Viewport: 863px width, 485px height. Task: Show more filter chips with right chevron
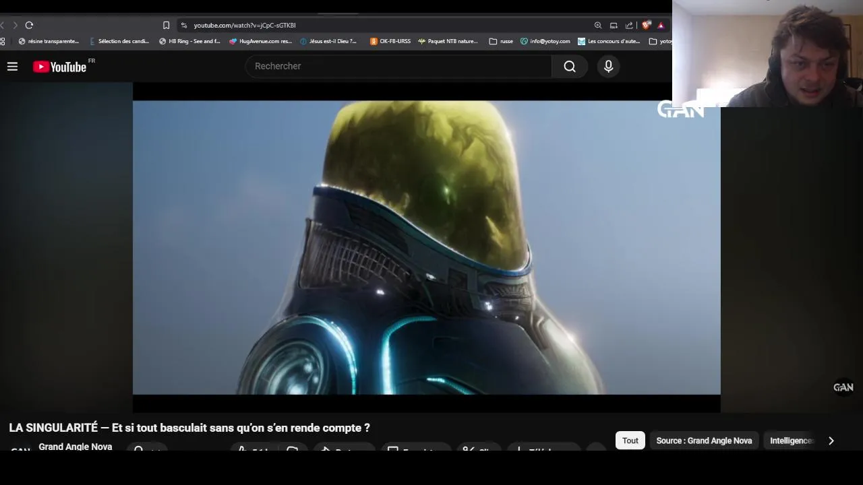point(831,441)
